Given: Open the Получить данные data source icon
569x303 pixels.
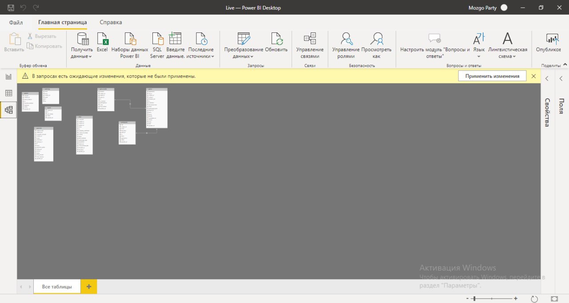Looking at the screenshot, I should click(83, 39).
